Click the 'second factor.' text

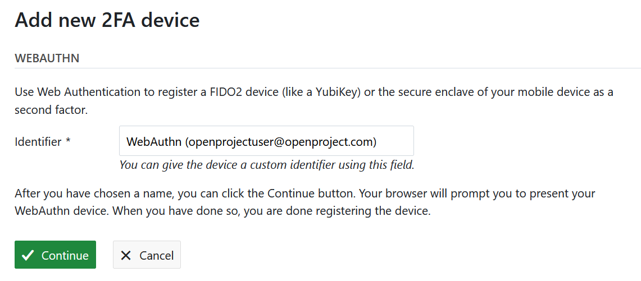click(x=51, y=110)
